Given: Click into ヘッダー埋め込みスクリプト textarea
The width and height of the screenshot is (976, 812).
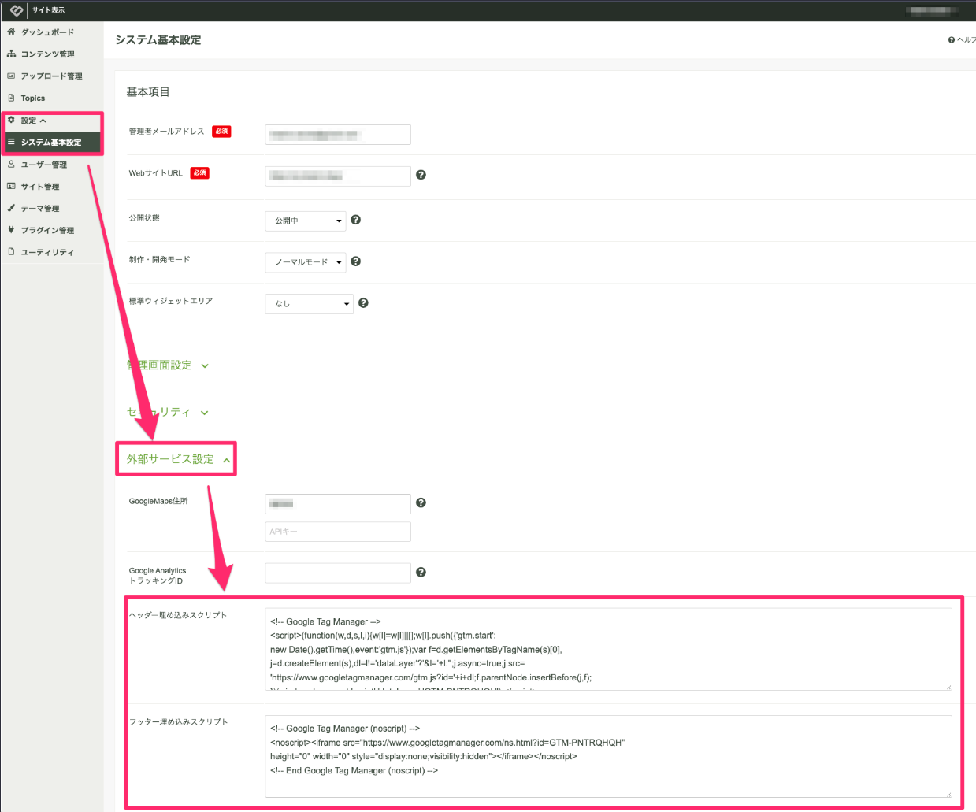Looking at the screenshot, I should 608,650.
